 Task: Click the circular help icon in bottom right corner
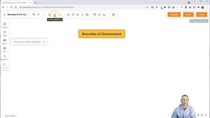(x=206, y=115)
